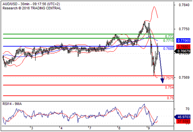This screenshot has width=193, height=132.
Task: Click the blue 46.9703 RSI value tag
Action: click(x=183, y=117)
